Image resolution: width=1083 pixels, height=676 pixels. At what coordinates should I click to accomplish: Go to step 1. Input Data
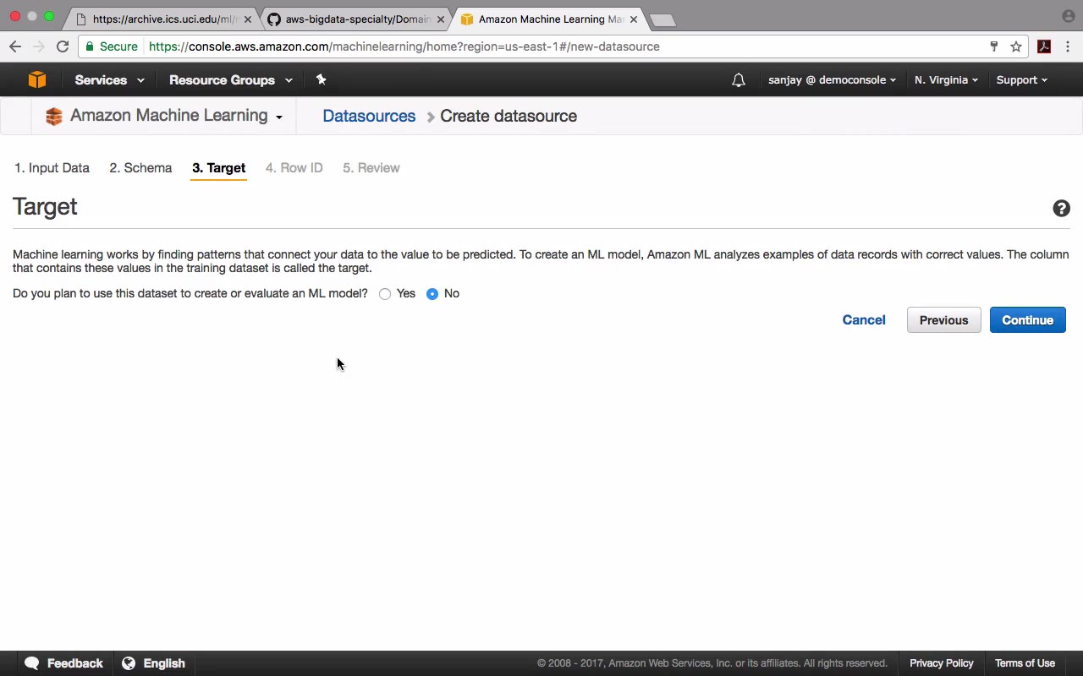point(52,168)
